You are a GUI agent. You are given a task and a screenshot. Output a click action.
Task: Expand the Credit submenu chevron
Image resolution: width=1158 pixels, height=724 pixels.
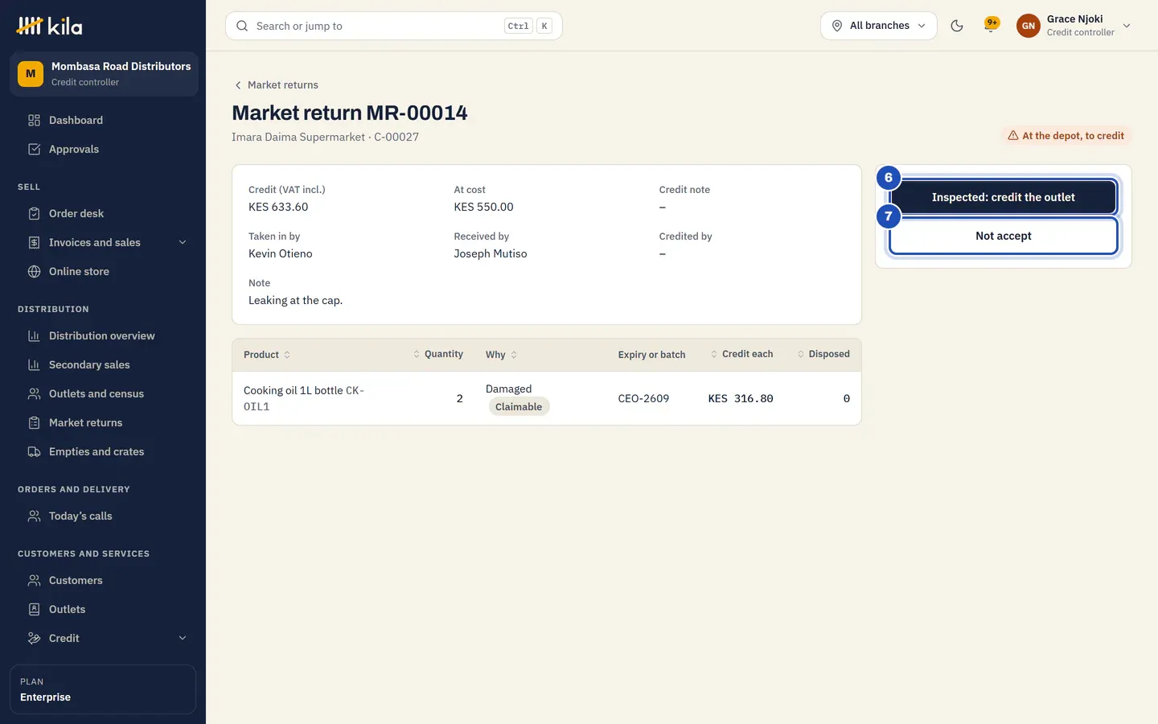tap(183, 639)
